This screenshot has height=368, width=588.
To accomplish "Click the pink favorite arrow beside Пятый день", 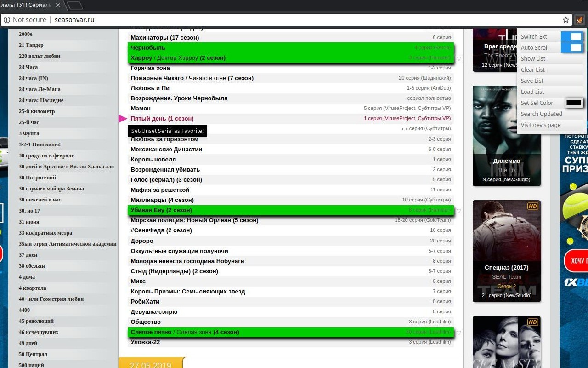I will [x=123, y=119].
